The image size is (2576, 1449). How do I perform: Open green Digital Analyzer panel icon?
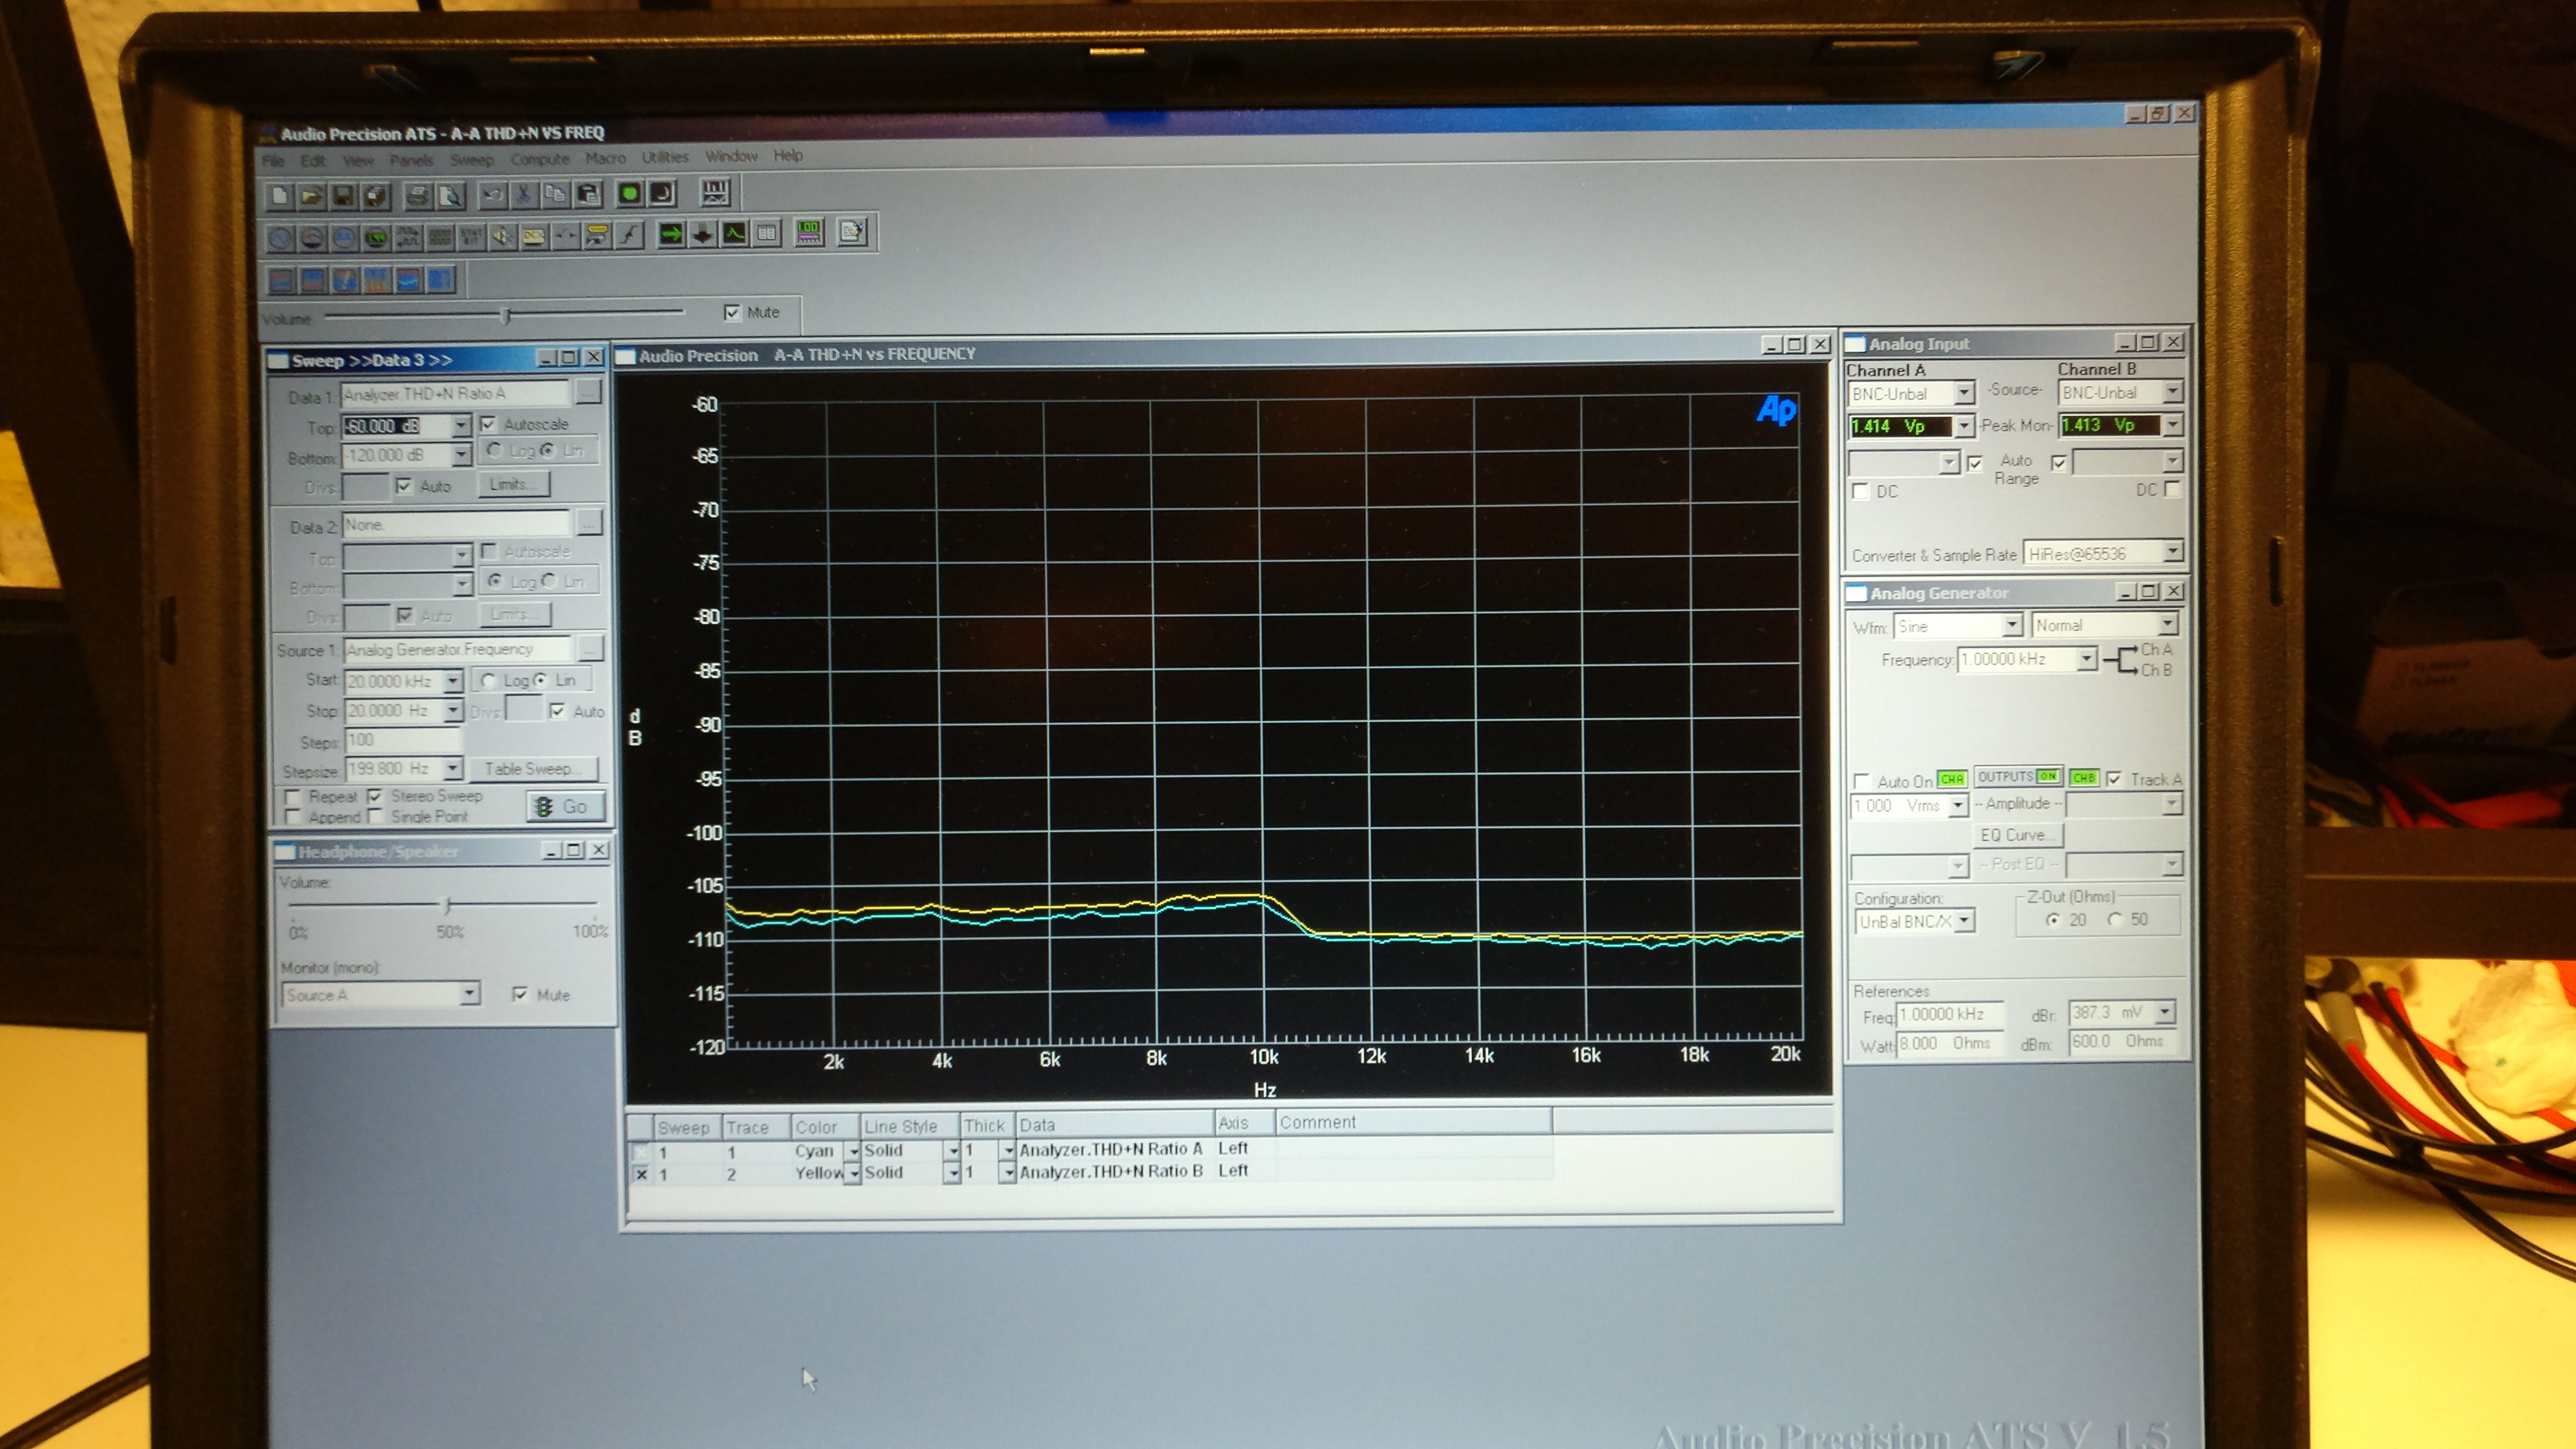pyautogui.click(x=376, y=238)
